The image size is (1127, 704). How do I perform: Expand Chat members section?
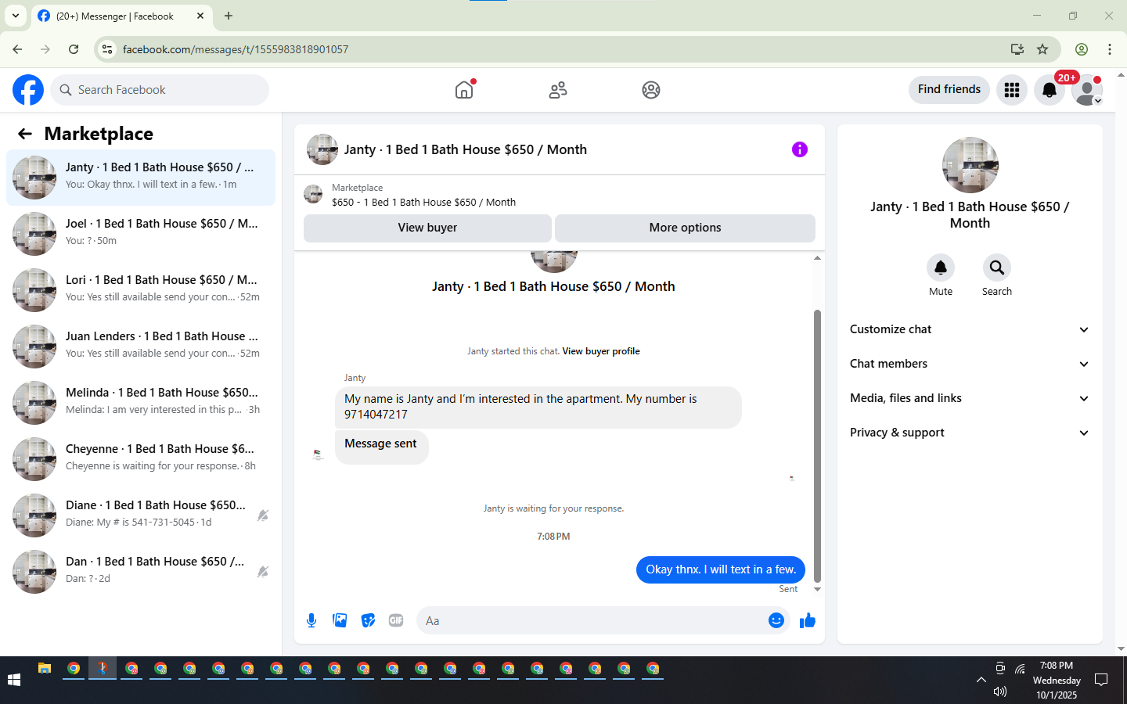(x=970, y=364)
